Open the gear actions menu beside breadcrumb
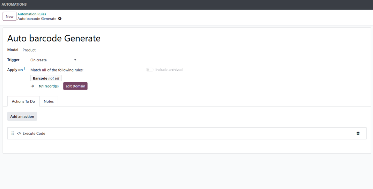This screenshot has height=189, width=373. point(60,18)
